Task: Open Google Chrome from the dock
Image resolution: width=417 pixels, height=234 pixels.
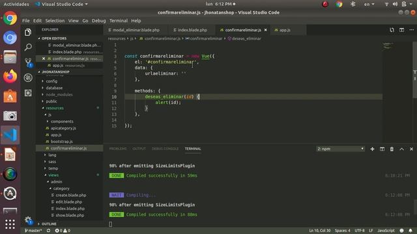Action: point(10,18)
